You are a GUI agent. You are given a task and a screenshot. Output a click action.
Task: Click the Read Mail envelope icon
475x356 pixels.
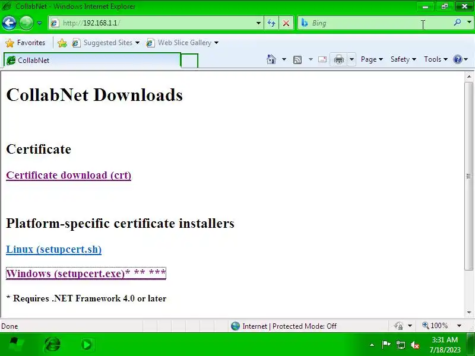(x=322, y=59)
